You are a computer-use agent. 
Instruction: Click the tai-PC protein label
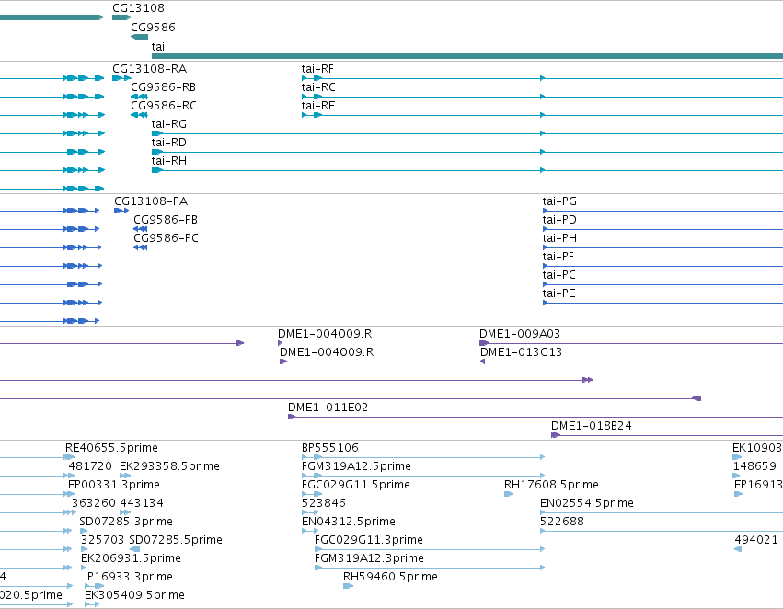point(558,276)
